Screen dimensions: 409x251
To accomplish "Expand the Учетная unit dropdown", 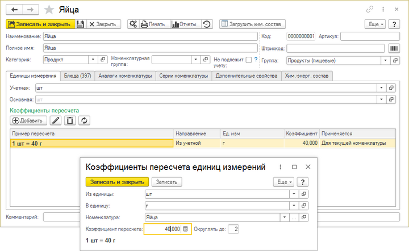I will (381, 88).
